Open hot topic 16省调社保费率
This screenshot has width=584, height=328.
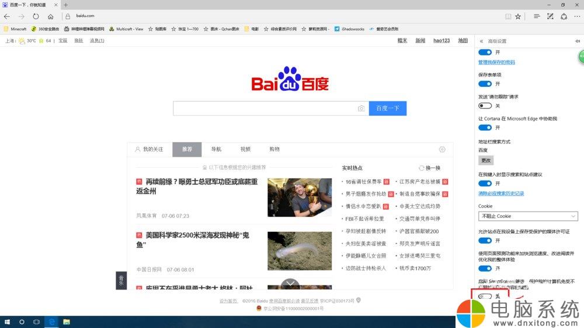coord(363,182)
